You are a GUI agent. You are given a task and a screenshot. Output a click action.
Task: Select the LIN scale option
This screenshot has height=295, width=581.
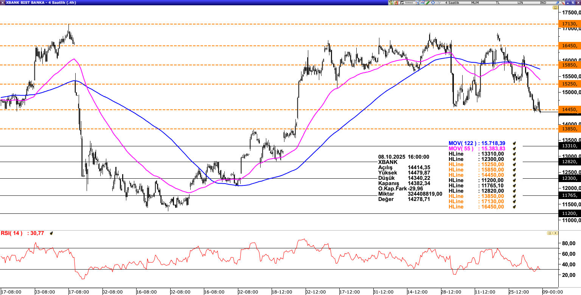(520, 3)
